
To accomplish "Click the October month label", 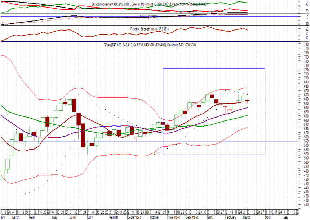I will (x=154, y=217).
